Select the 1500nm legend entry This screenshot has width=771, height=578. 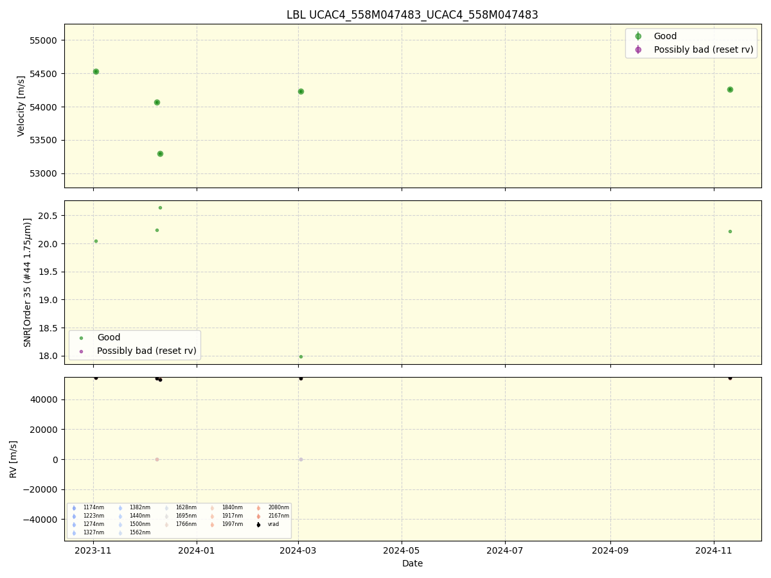(134, 525)
